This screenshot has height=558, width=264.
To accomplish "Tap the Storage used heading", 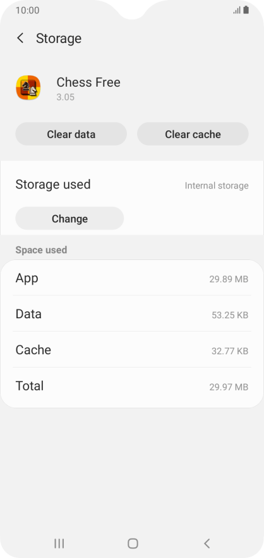I will click(53, 184).
